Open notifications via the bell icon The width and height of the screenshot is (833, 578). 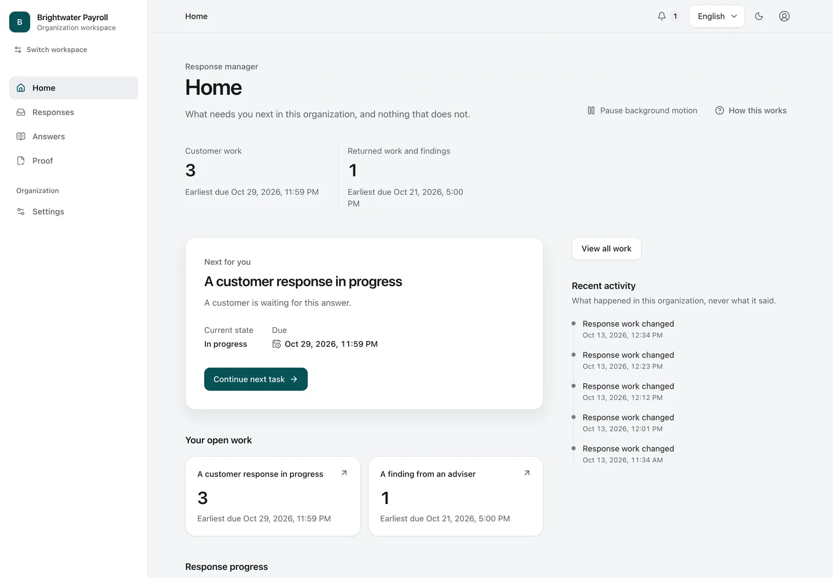(662, 16)
